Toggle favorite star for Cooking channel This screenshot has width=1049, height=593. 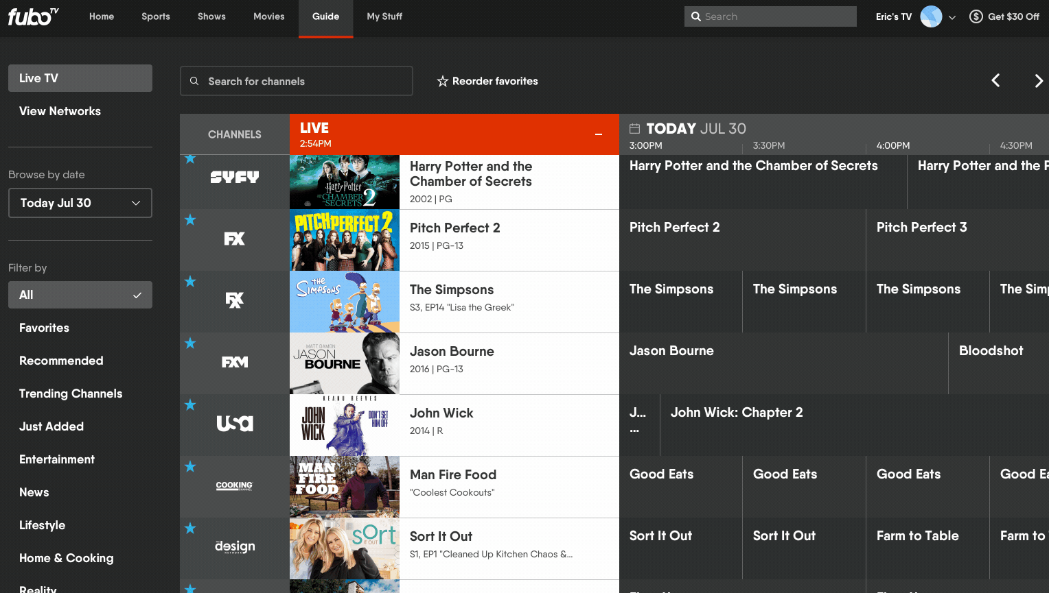[190, 467]
